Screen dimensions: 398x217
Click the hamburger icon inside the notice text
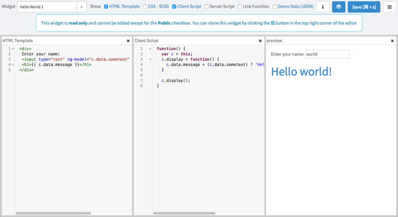(273, 23)
